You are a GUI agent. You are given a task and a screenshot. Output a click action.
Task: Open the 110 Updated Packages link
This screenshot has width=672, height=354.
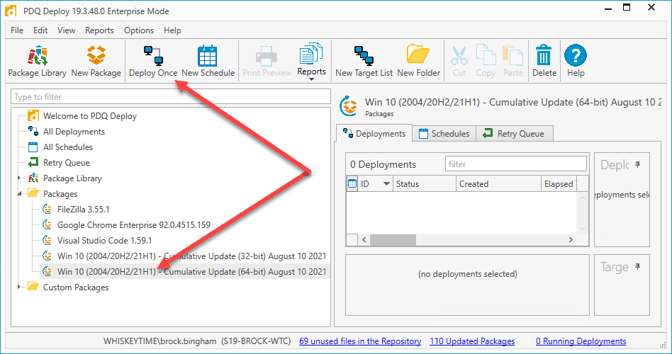pos(472,341)
